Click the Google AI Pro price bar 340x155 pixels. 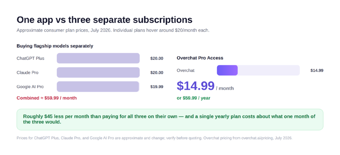98,87
